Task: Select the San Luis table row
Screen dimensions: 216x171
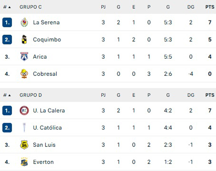Action: coord(108,145)
